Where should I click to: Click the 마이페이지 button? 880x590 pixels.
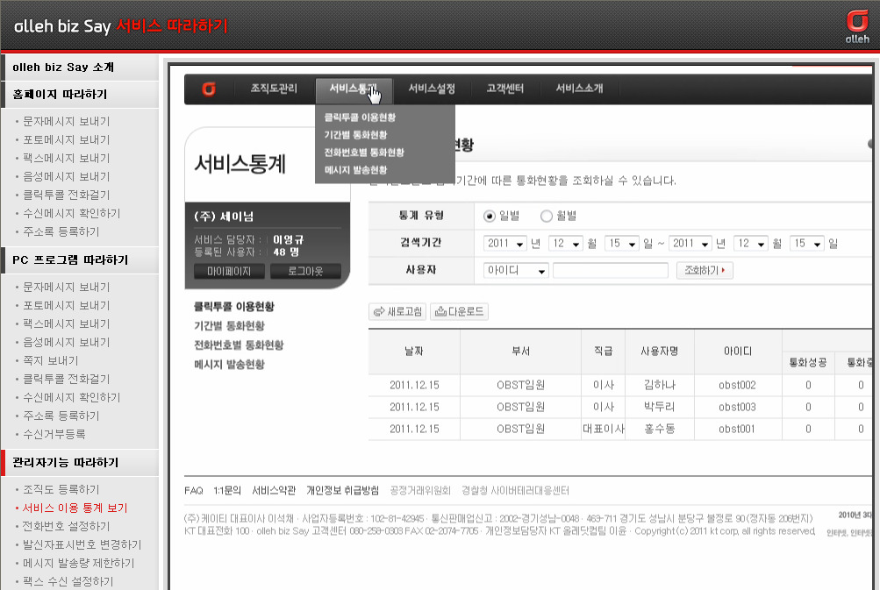[229, 272]
